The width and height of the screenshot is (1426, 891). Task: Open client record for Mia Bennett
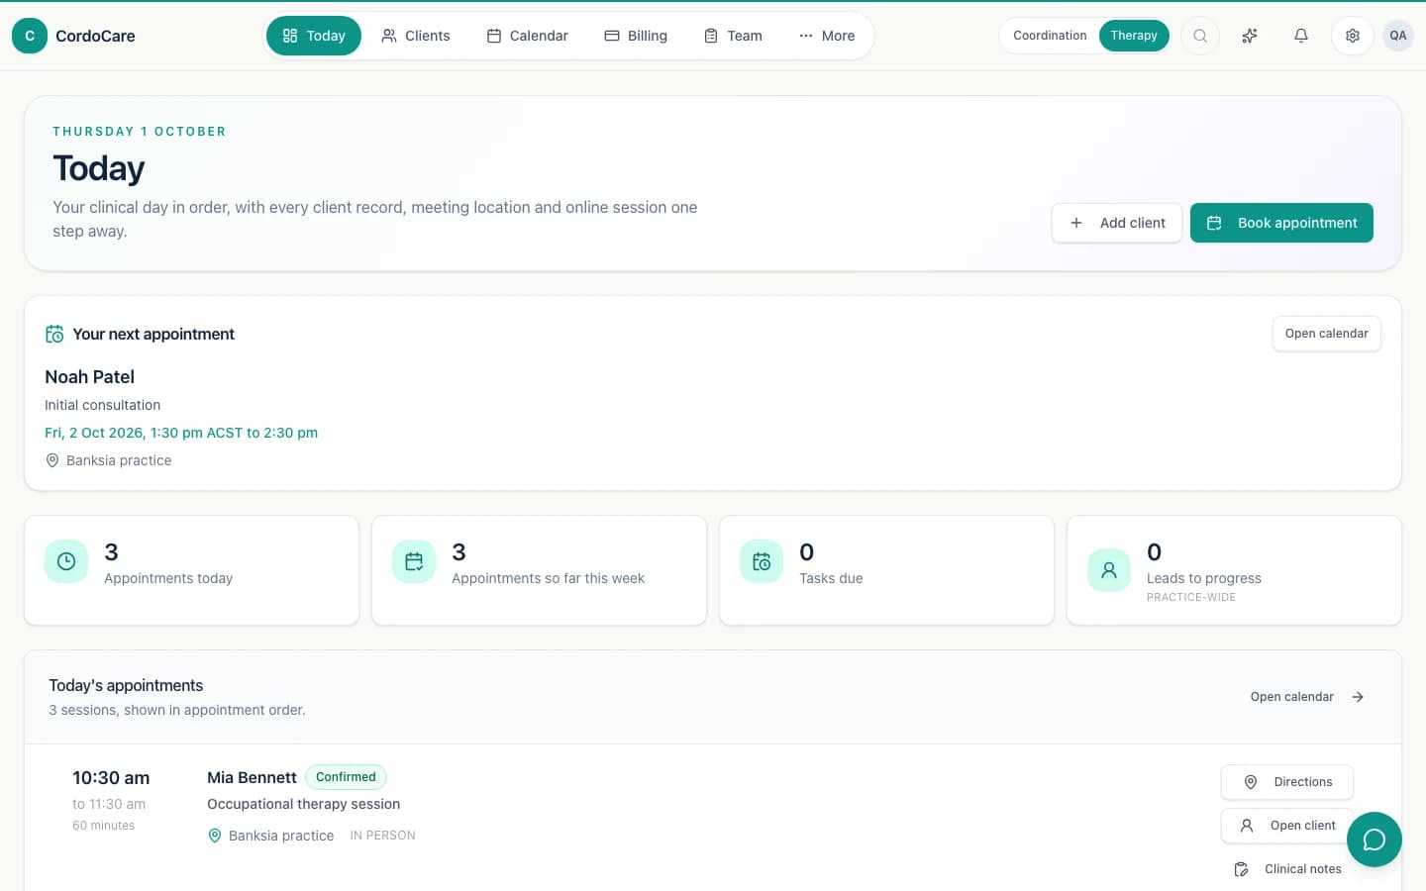click(x=1287, y=826)
